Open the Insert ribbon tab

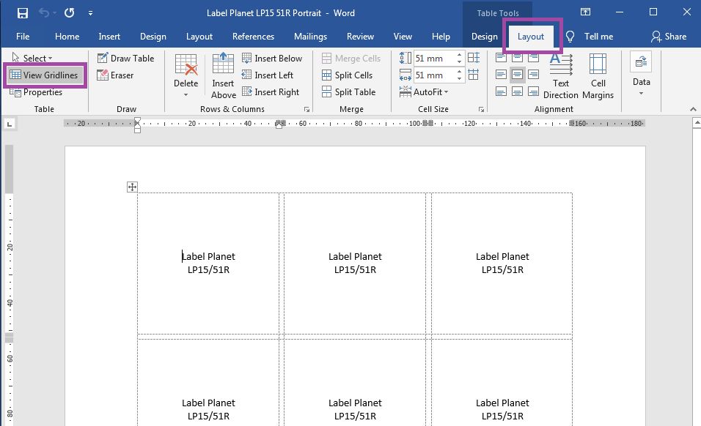coord(109,37)
